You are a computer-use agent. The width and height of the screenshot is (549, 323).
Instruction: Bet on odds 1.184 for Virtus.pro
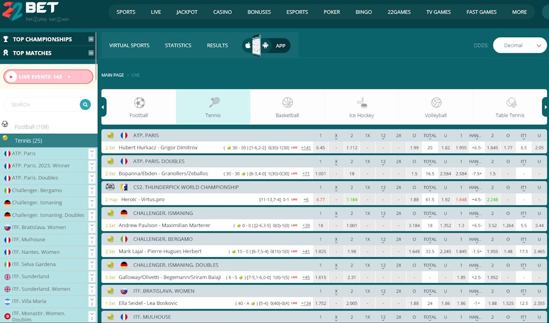click(351, 200)
